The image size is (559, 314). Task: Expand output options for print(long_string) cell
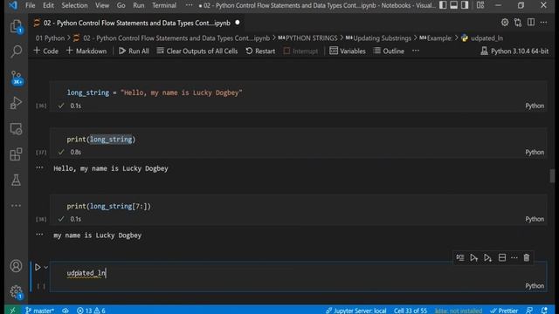(39, 167)
